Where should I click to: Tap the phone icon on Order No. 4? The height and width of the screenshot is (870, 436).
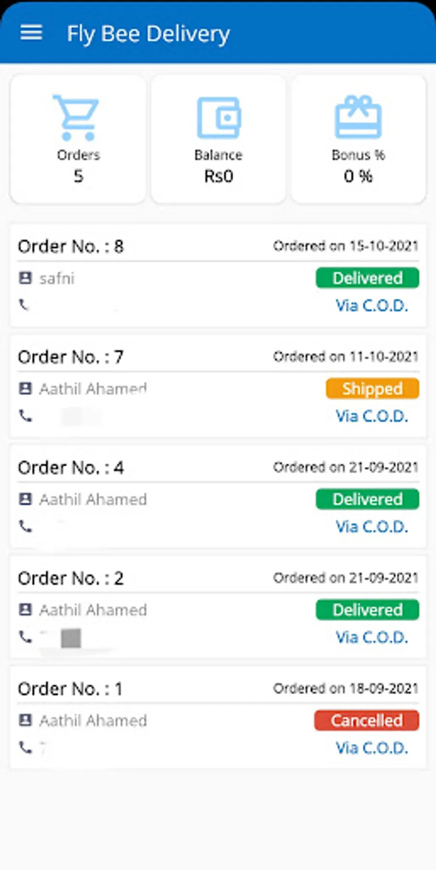tap(25, 526)
